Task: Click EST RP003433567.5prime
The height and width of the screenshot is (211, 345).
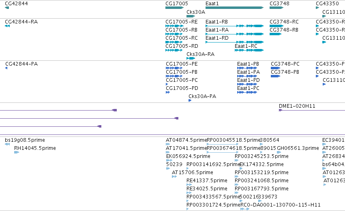Action: point(213,197)
